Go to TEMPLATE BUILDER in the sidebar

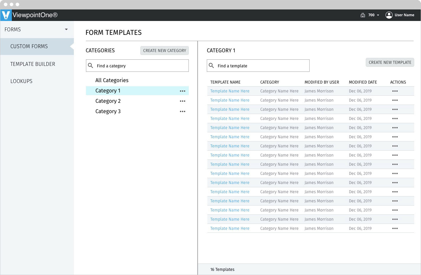(33, 64)
